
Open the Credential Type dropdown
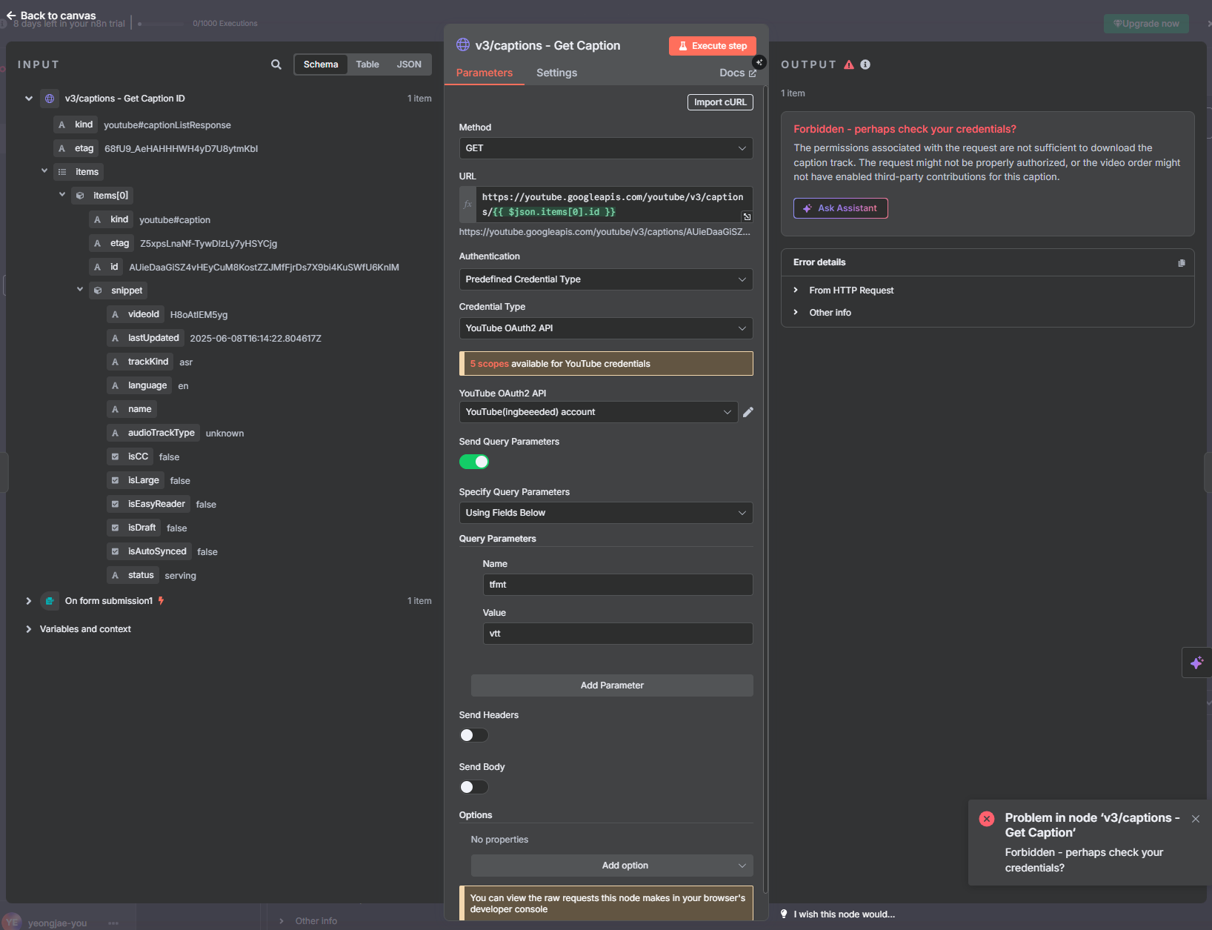[606, 328]
